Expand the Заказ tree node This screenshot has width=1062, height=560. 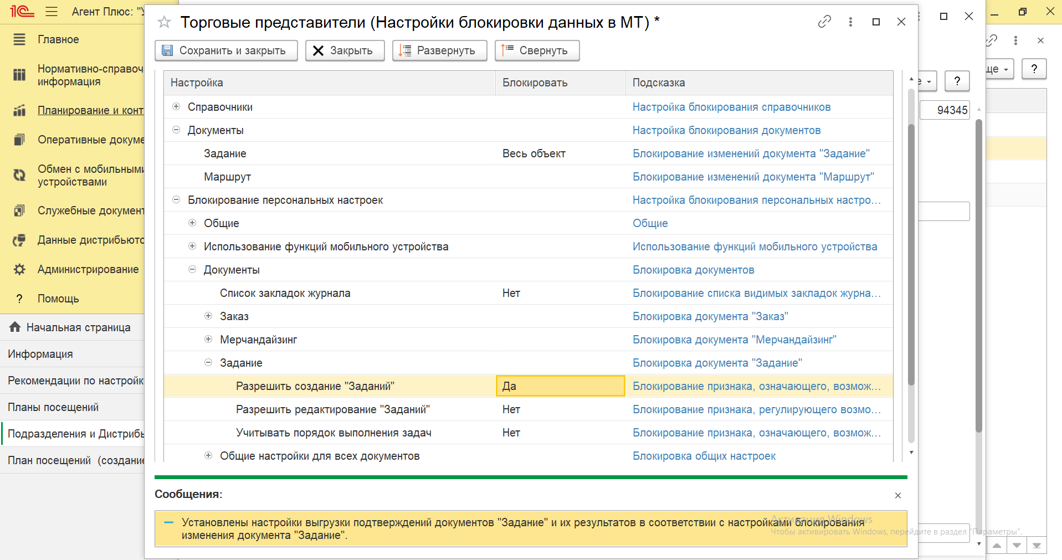coord(208,316)
